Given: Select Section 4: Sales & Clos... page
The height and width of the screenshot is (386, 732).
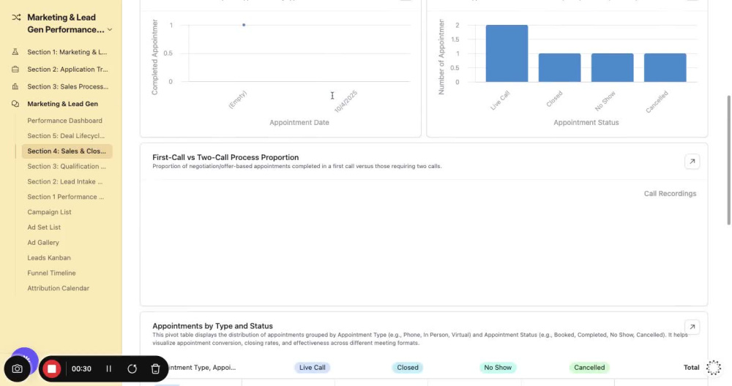Looking at the screenshot, I should [x=67, y=151].
